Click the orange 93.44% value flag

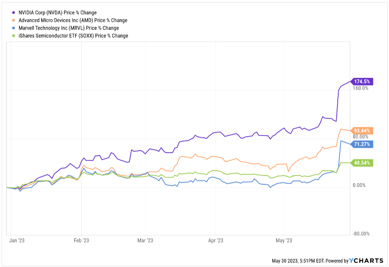(363, 130)
